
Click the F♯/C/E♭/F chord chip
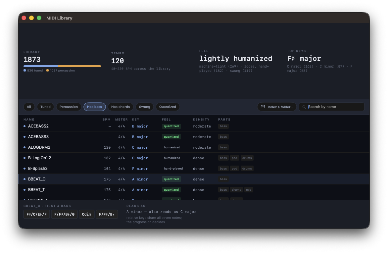37,214
